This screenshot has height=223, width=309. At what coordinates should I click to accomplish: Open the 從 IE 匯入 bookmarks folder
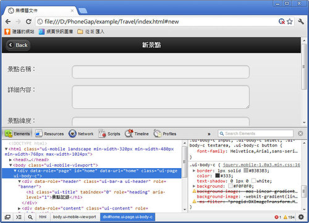[x=91, y=32]
